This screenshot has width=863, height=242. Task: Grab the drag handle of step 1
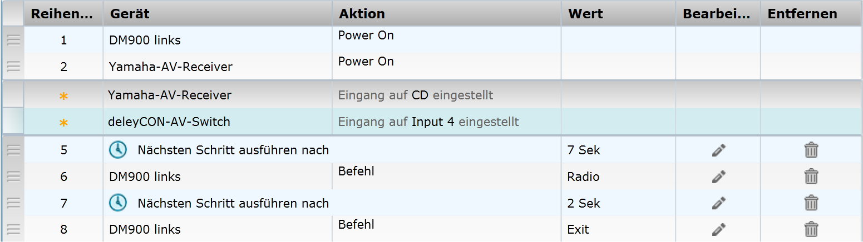coord(13,40)
